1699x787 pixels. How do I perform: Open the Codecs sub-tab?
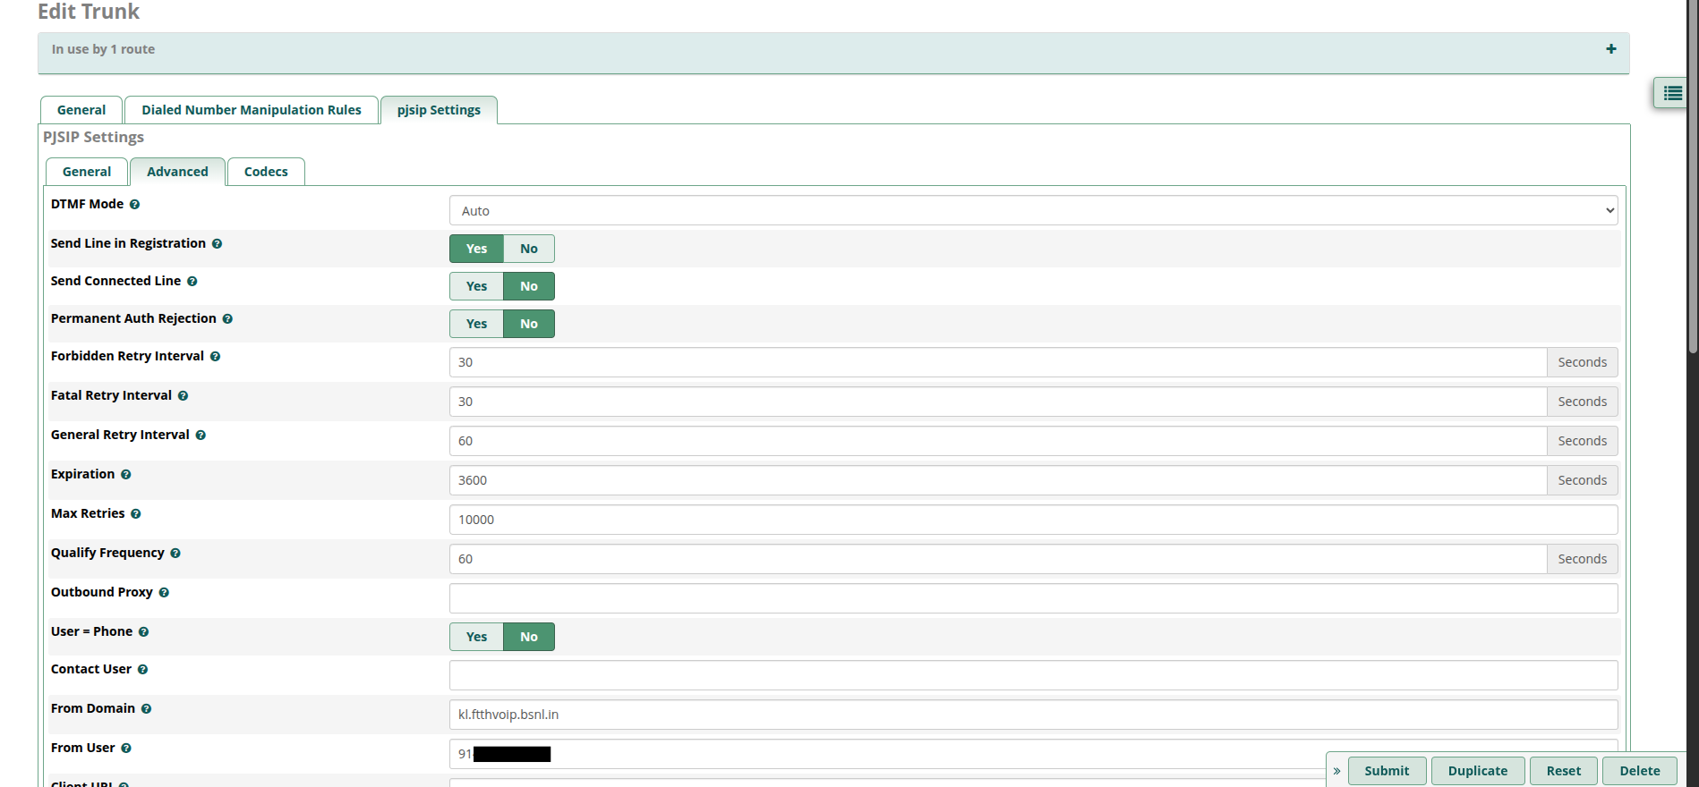tap(266, 172)
